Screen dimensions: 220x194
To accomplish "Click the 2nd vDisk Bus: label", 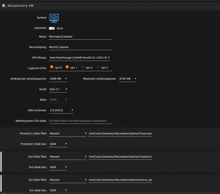I will point(38,167).
